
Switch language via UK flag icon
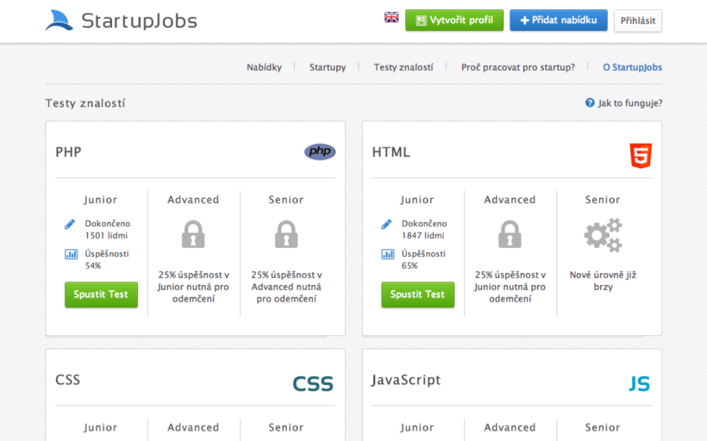point(391,17)
